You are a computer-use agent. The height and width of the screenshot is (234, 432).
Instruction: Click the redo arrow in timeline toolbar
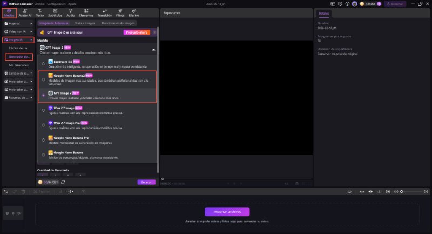[15, 191]
